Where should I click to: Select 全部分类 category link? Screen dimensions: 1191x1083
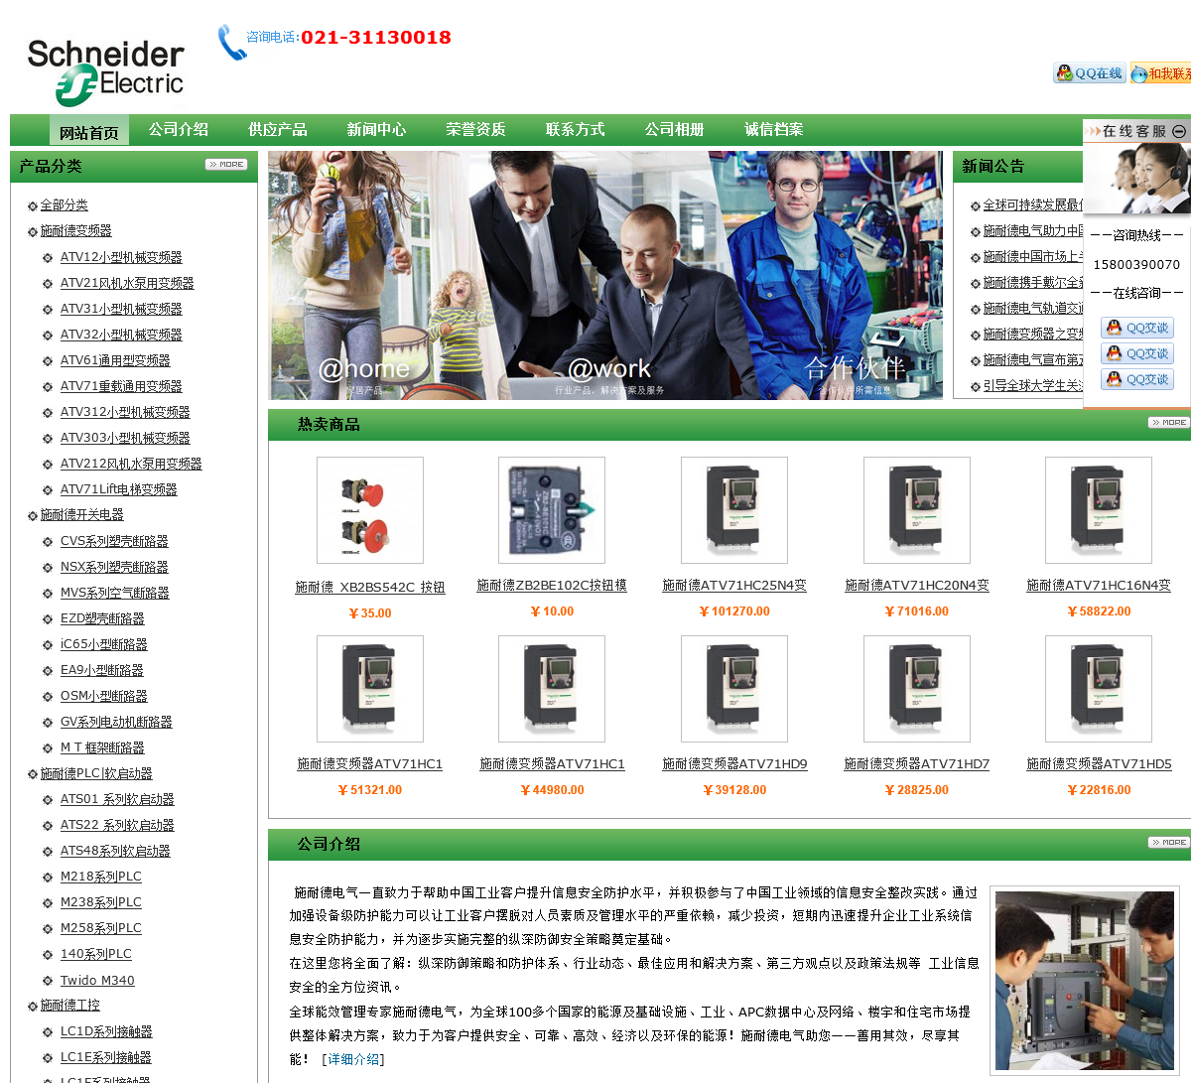pos(65,205)
